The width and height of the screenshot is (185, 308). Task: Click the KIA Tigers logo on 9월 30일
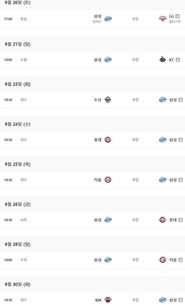point(108,300)
